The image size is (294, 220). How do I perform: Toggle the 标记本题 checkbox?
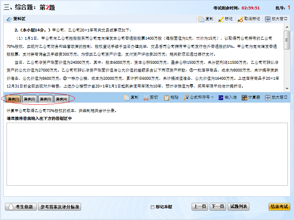coord(153,207)
